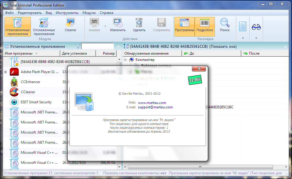Image resolution: width=292 pixels, height=179 pixels.
Task: Select the {54A4143B-6B4B...} program entry
Action: point(55,61)
